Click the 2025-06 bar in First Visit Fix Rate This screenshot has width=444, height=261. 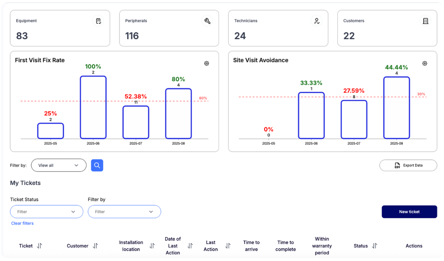point(93,107)
